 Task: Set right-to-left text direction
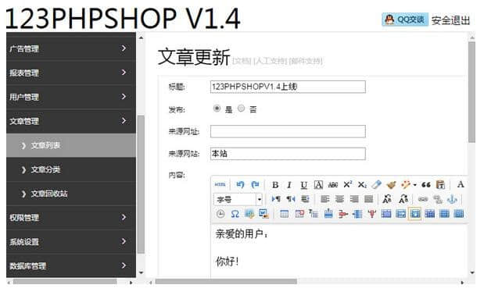290,199
